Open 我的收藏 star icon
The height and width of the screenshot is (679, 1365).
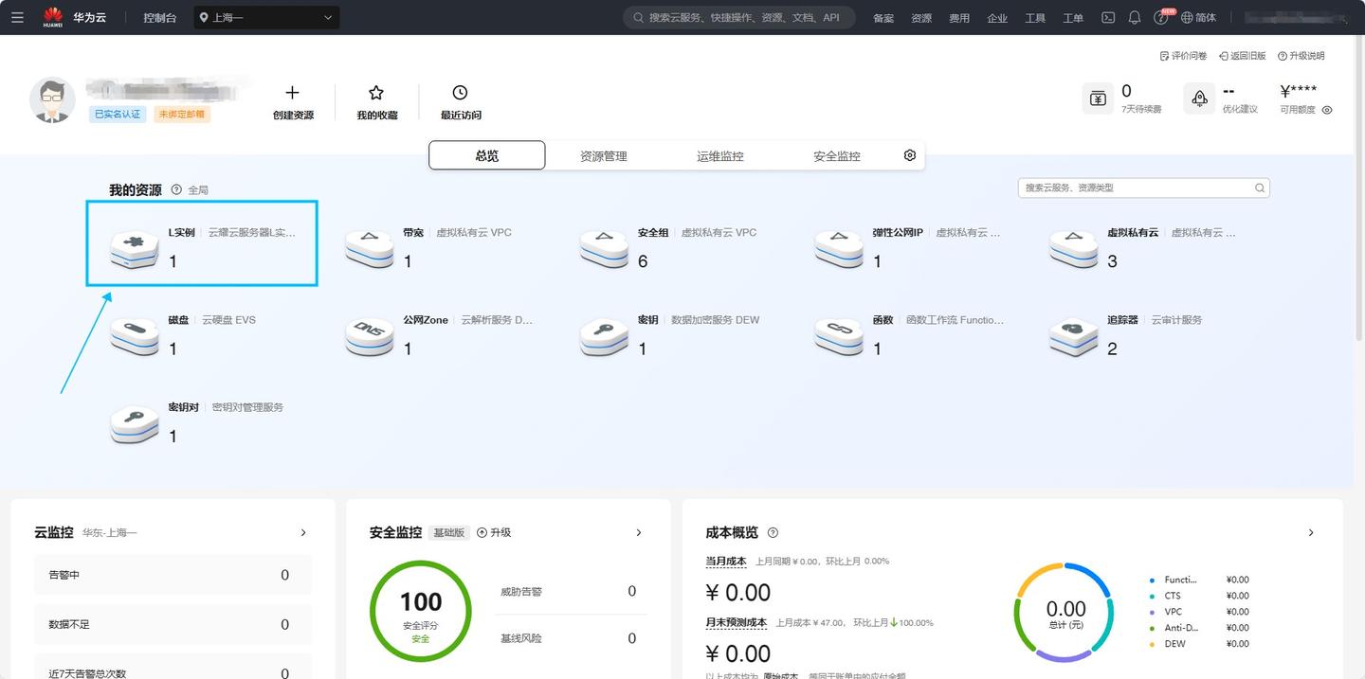click(x=376, y=92)
